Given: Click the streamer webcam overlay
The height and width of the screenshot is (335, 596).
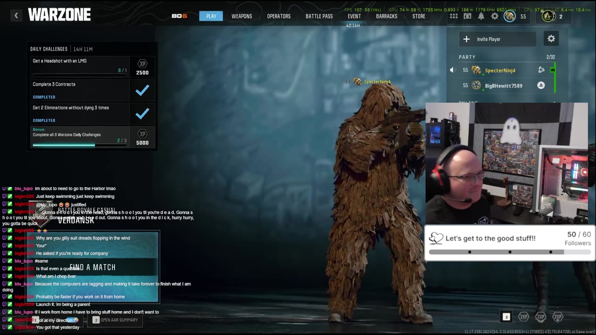Looking at the screenshot, I should click(507, 163).
